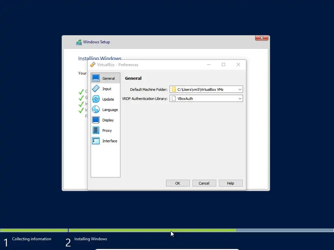The width and height of the screenshot is (334, 250).
Task: Click the Windows Setup title icon
Action: [x=79, y=42]
